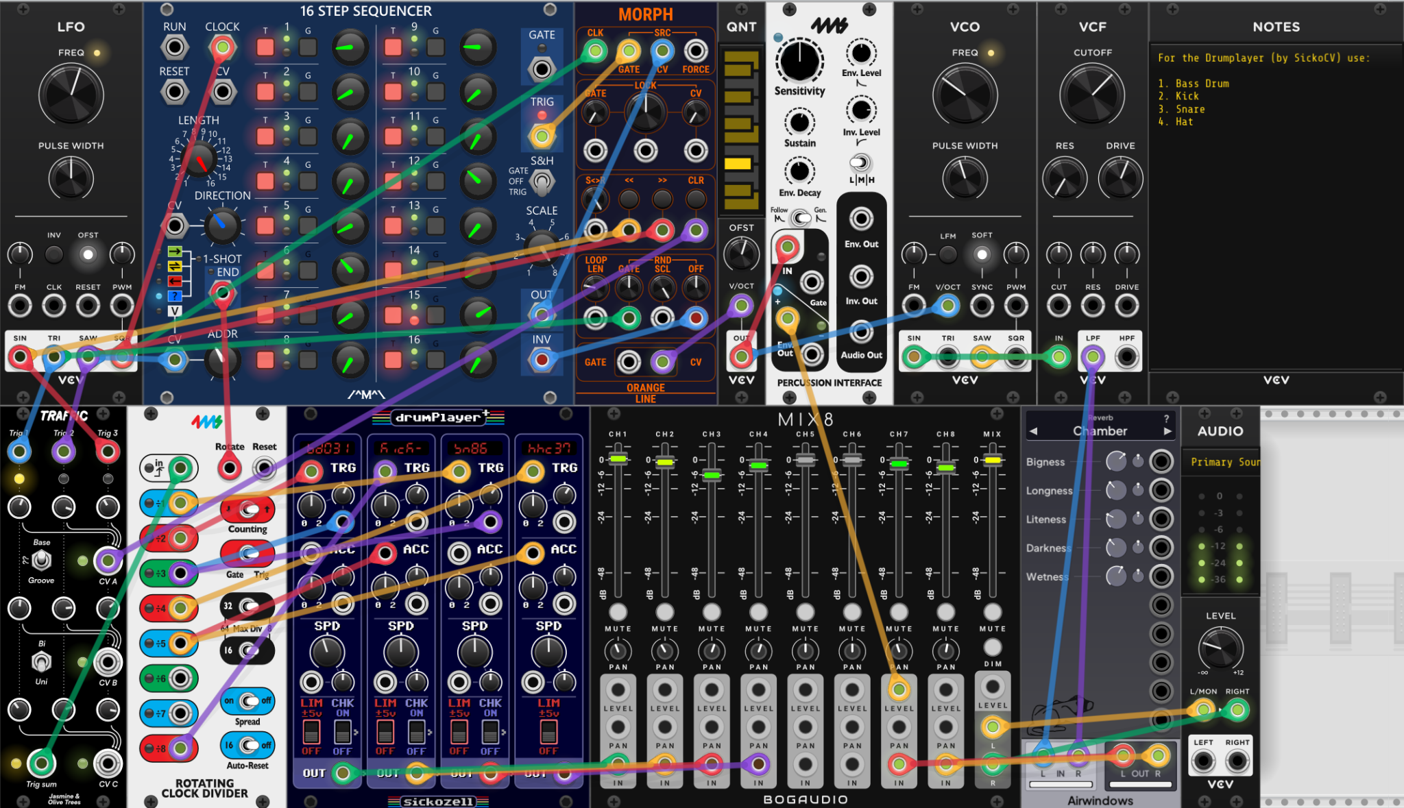Click the Percussion Interface Audio Out jack
This screenshot has height=808, width=1404.
(861, 332)
